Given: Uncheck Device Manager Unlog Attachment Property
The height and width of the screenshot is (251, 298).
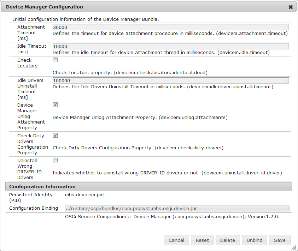Looking at the screenshot, I should click(55, 105).
